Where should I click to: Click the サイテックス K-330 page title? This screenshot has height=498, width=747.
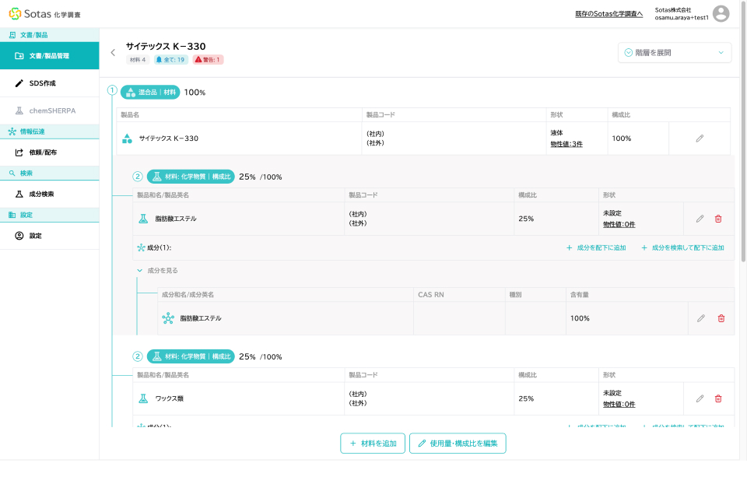point(166,46)
